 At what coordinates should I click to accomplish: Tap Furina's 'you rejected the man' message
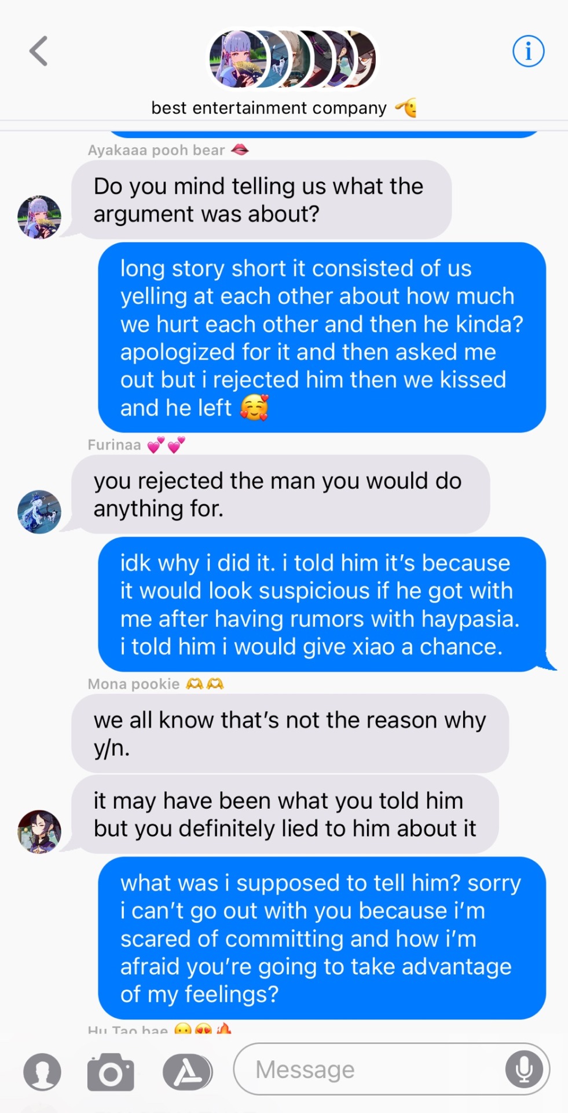pyautogui.click(x=281, y=494)
